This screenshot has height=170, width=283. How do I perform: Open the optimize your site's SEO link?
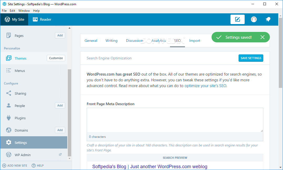click(x=205, y=86)
